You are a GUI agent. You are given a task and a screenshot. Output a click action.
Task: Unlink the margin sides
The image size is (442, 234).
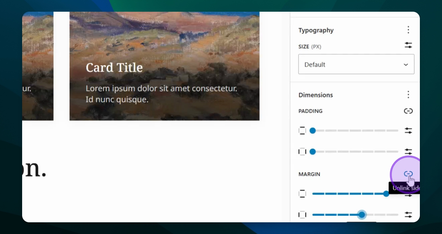[x=408, y=174]
